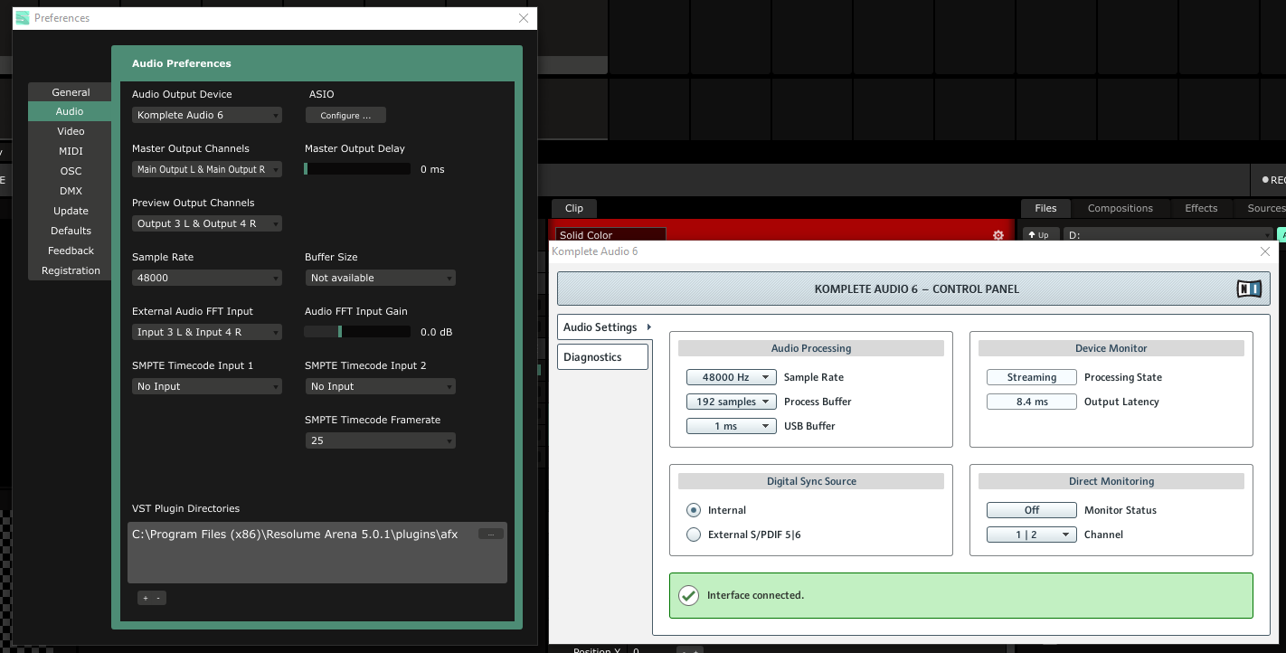Click the green checkmark icon beside Interface connected
Image resolution: width=1286 pixels, height=653 pixels.
689,595
